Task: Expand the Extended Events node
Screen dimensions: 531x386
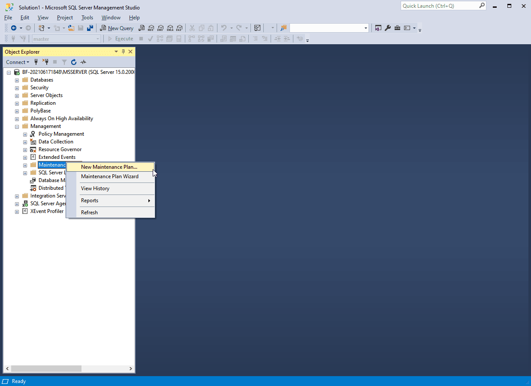Action: (25, 158)
